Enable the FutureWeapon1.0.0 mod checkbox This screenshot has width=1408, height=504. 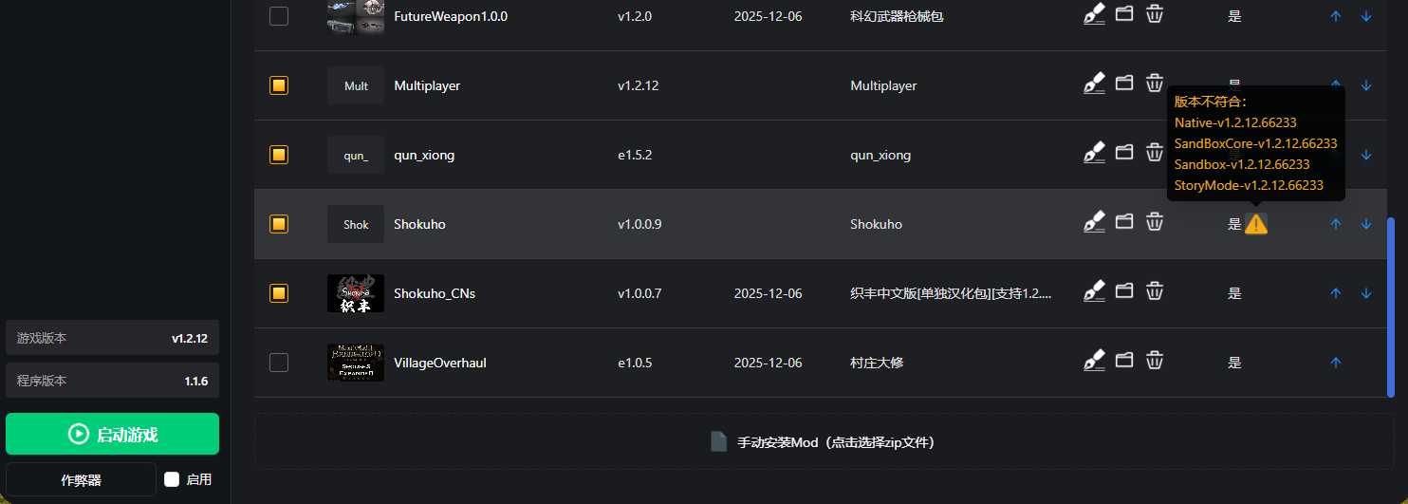pos(279,16)
